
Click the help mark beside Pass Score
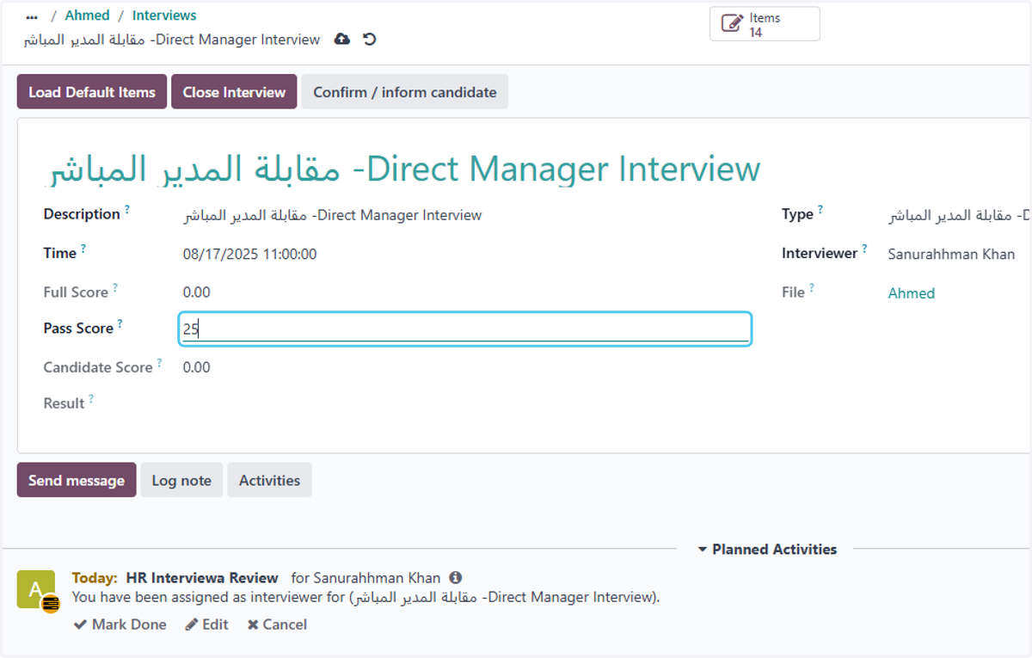(120, 324)
